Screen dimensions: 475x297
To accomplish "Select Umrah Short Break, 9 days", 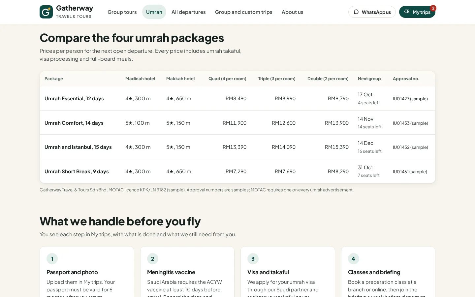I will 77,171.
